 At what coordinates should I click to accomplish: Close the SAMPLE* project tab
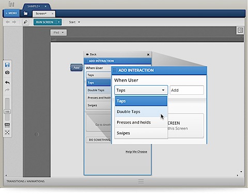tap(45, 6)
